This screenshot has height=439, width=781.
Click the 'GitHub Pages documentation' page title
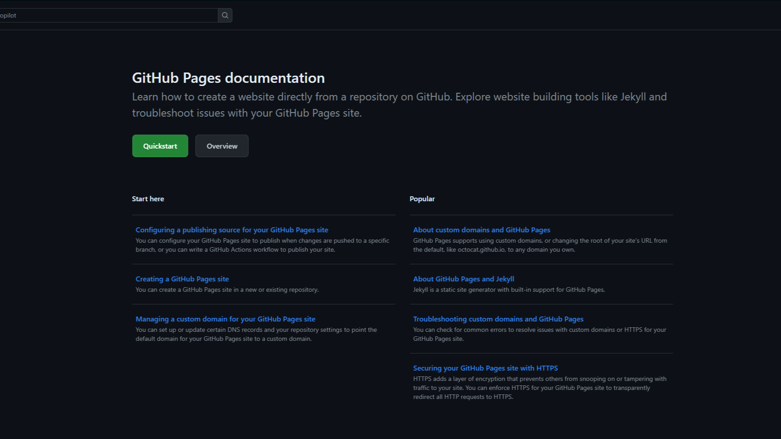(x=228, y=78)
